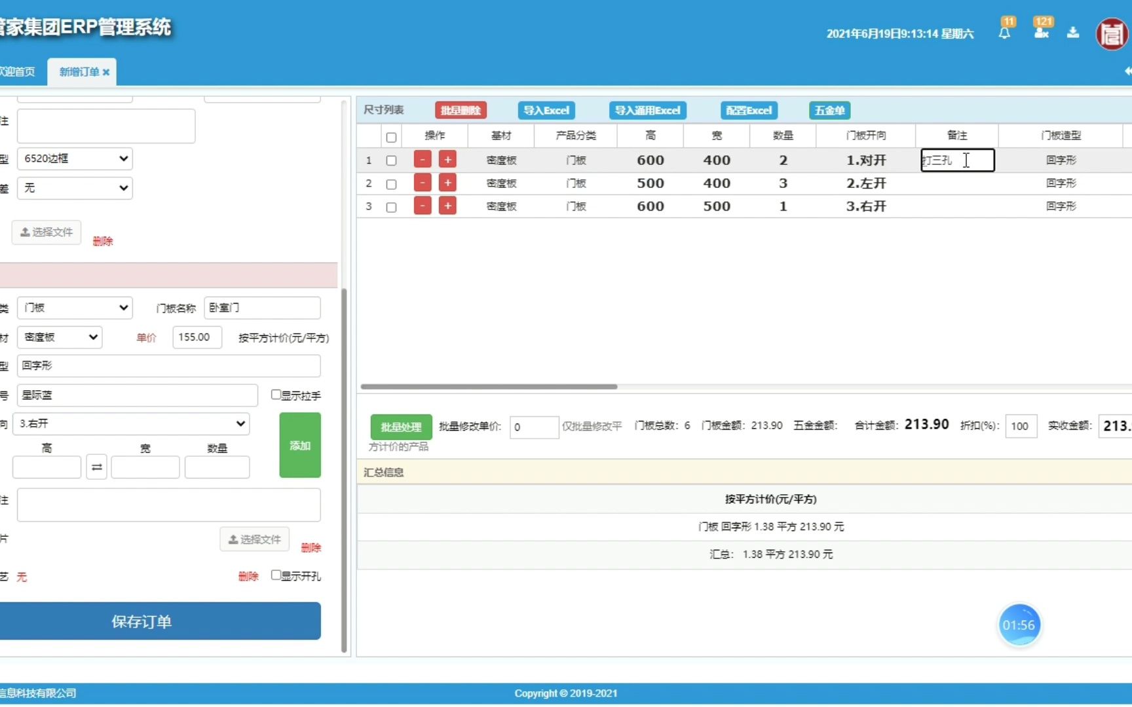Click the 2.左开 cell in row 2
Screen dimensions: 1132x707
(866, 183)
